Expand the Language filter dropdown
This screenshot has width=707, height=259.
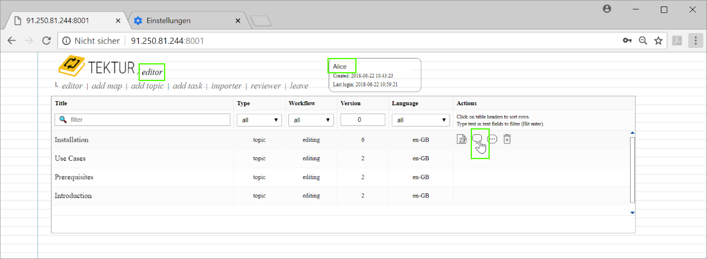(x=420, y=120)
